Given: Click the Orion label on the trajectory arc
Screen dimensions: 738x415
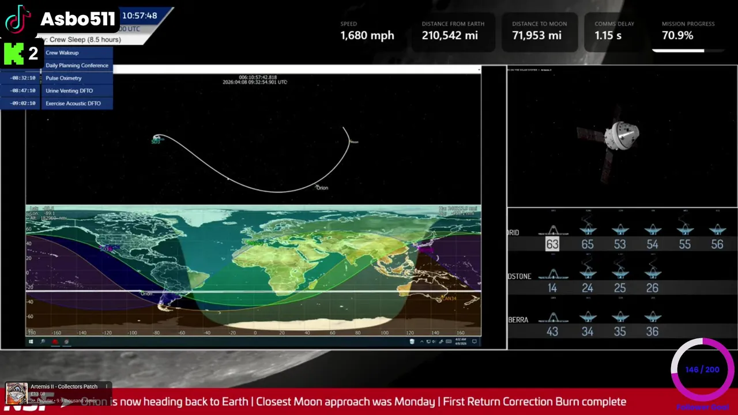Looking at the screenshot, I should pos(322,188).
